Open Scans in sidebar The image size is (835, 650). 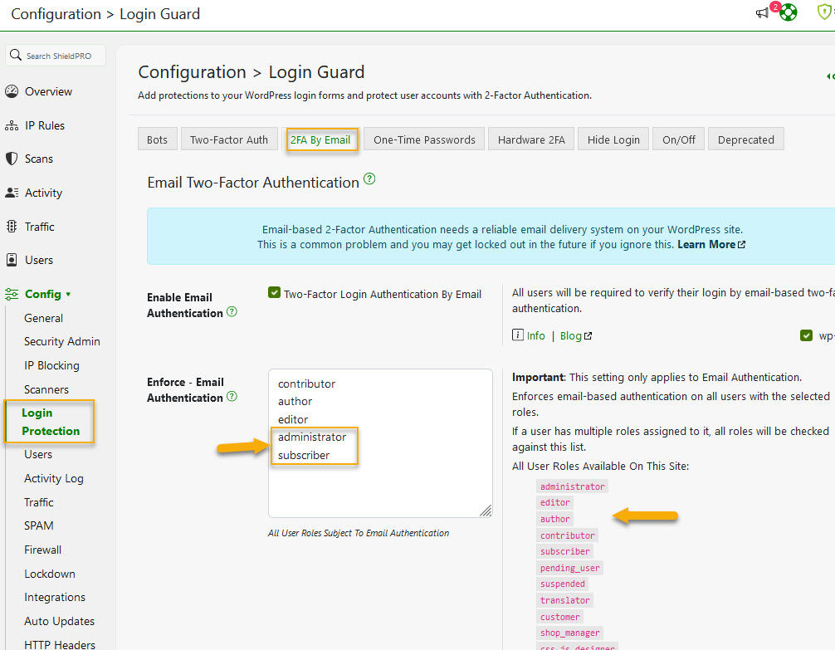39,159
